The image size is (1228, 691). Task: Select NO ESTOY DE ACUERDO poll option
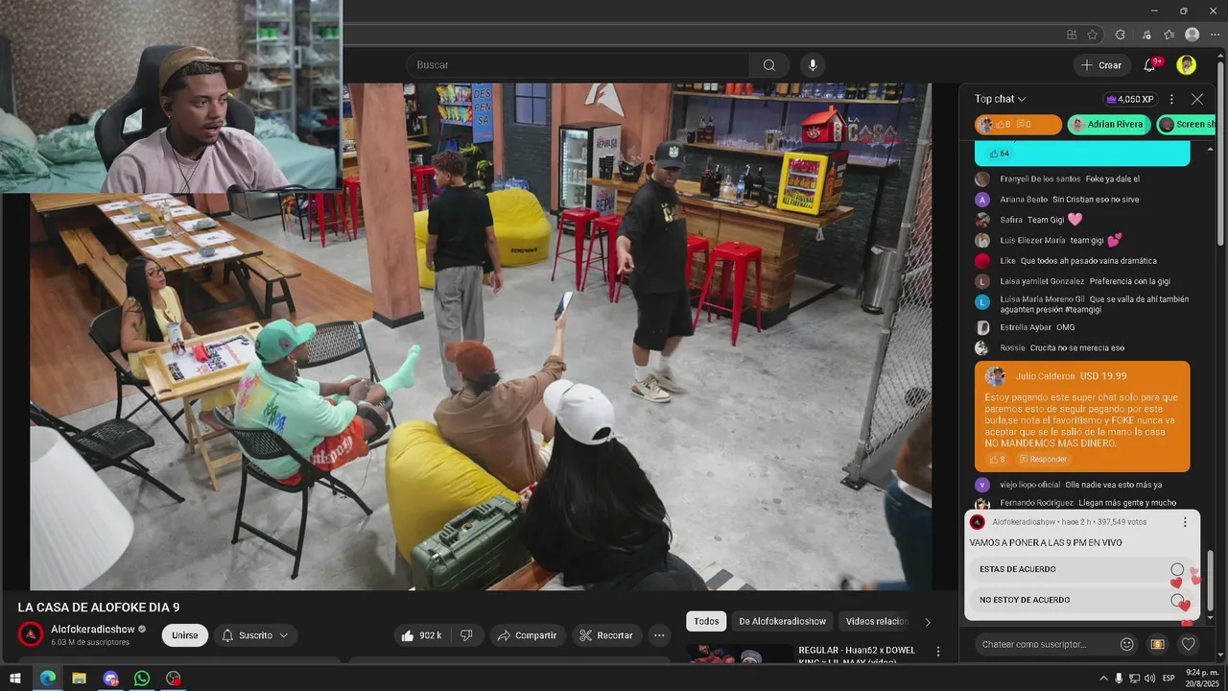[1080, 600]
